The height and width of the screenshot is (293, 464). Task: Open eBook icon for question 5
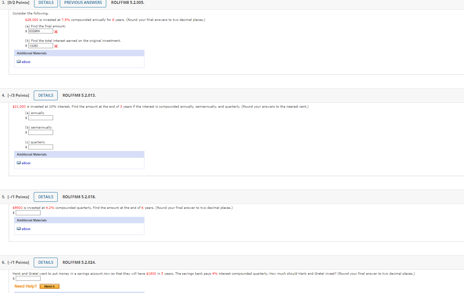[x=19, y=229]
